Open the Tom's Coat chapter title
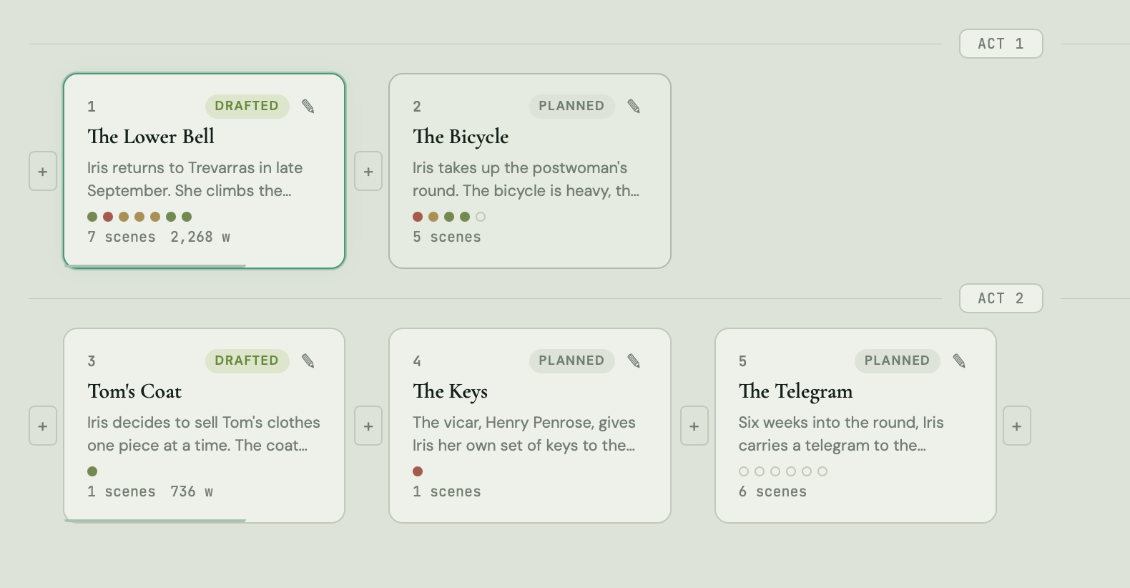Viewport: 1130px width, 588px height. tap(134, 391)
